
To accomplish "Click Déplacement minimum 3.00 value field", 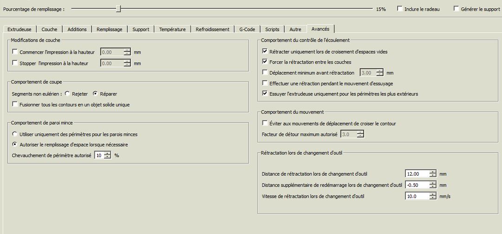I will tap(368, 73).
